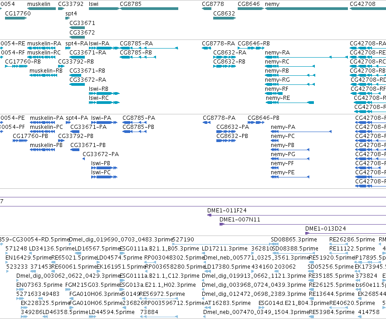
Task: Open transcript Iswi-RA
Action: pos(104,48)
